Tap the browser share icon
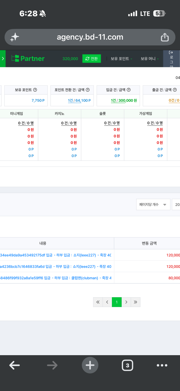Image resolution: width=180 pixels, height=391 pixels. click(165, 37)
